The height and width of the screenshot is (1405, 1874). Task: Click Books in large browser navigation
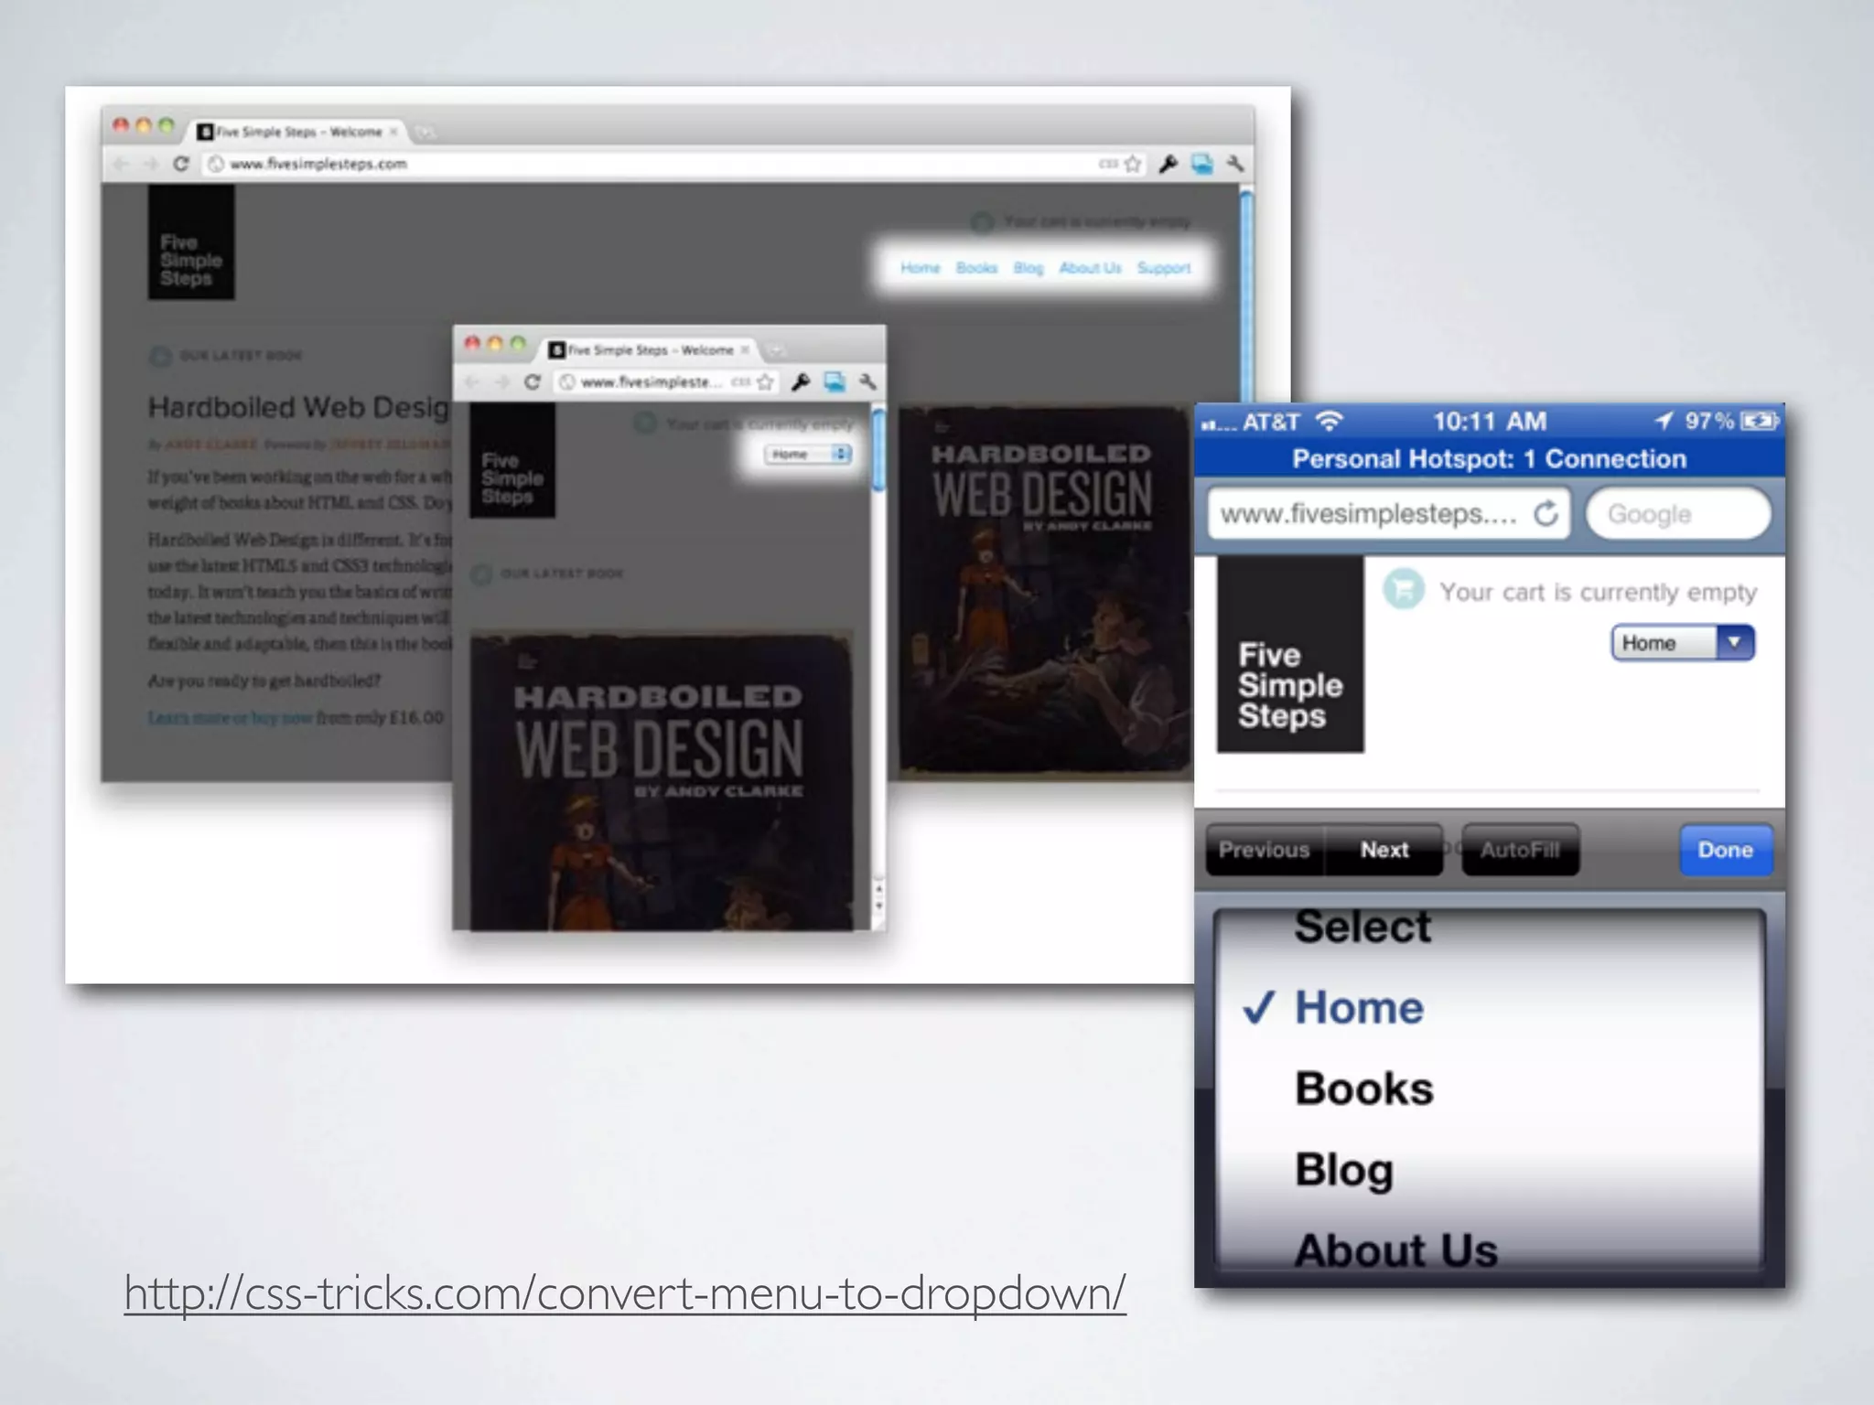coord(976,268)
